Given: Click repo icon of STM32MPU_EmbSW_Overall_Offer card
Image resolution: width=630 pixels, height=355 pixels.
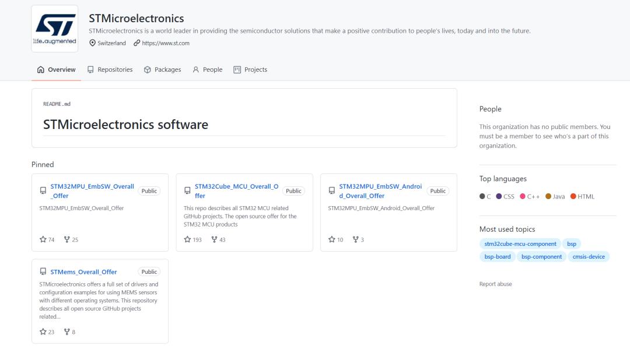Looking at the screenshot, I should tap(43, 190).
